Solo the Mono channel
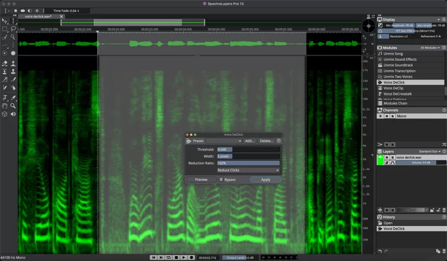 point(392,116)
